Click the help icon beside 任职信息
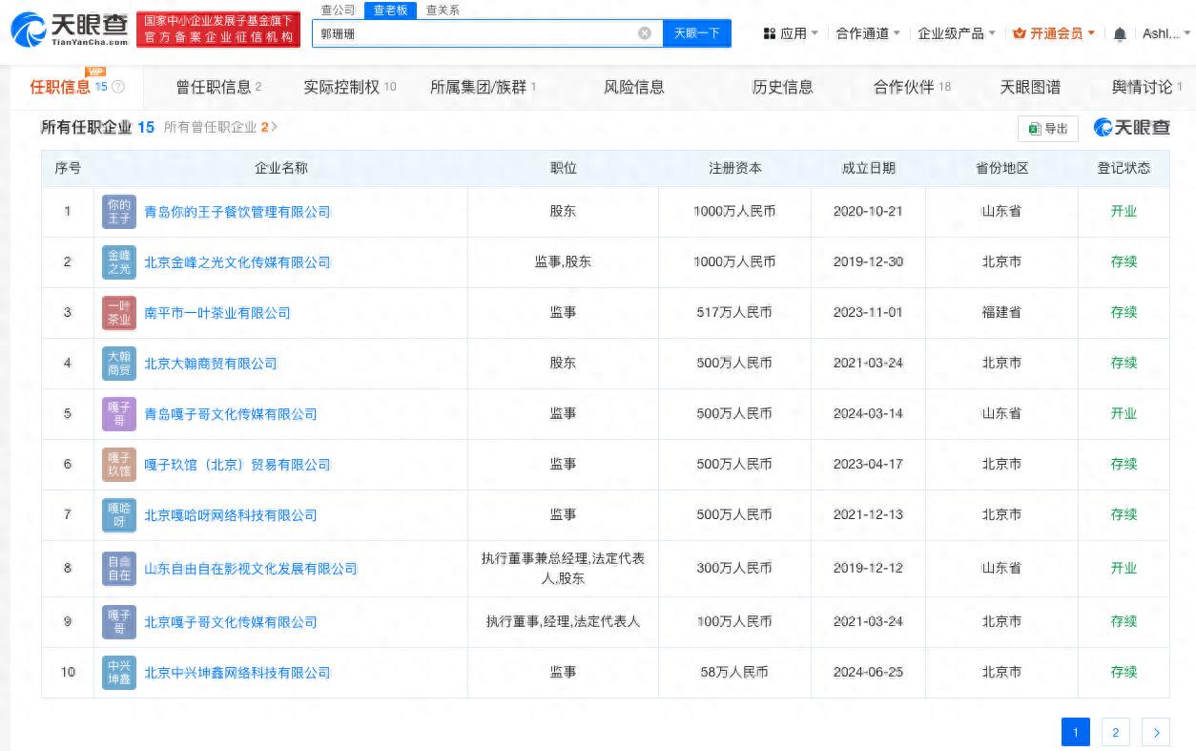The height and width of the screenshot is (751, 1196). click(118, 87)
